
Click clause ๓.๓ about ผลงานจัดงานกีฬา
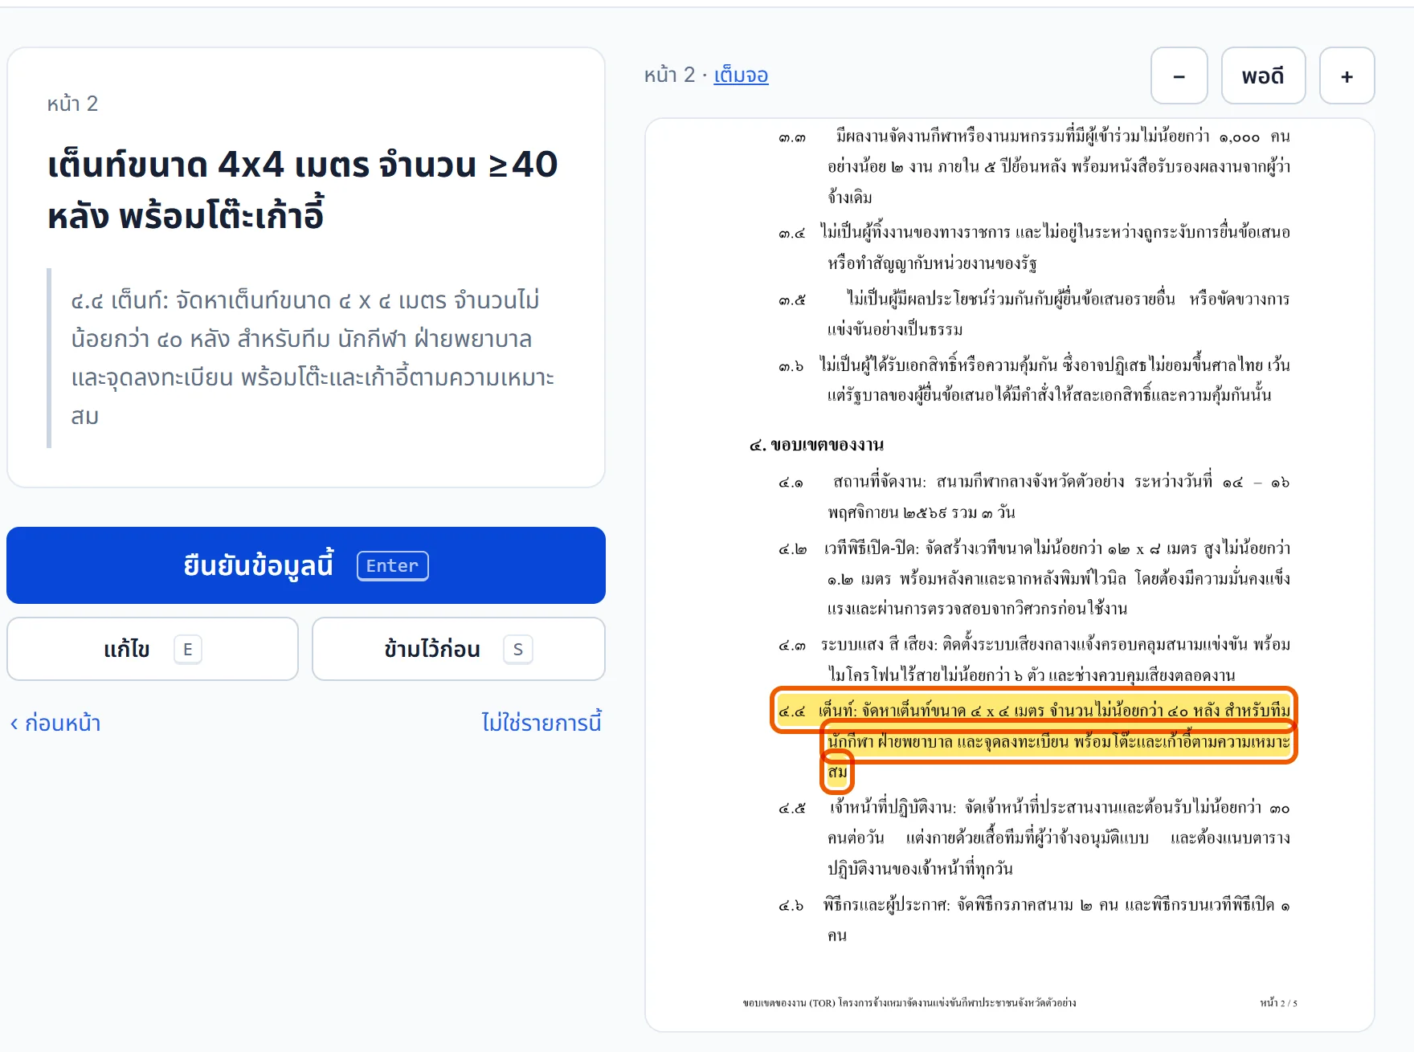tap(1034, 166)
